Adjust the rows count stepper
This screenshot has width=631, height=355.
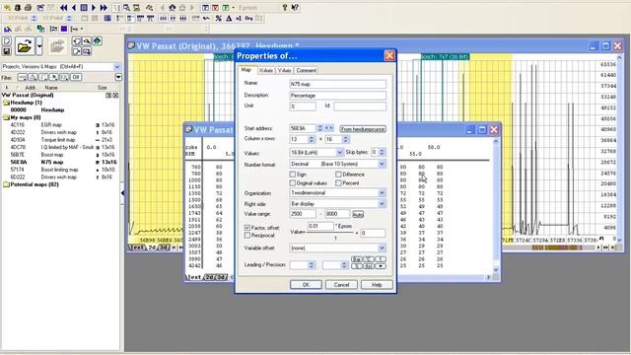[x=345, y=139]
